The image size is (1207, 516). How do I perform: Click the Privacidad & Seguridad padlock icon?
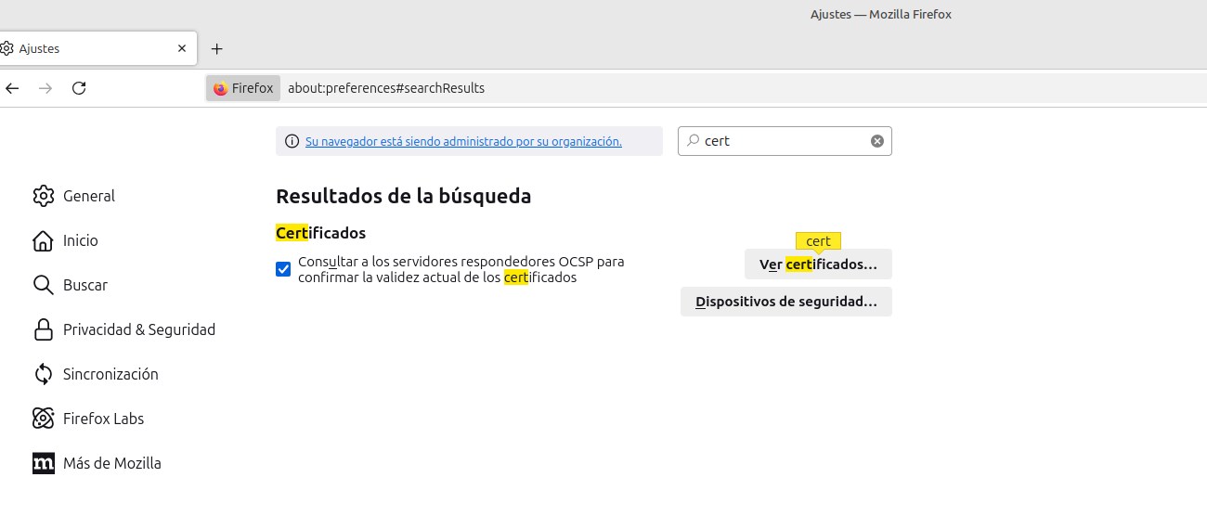[x=44, y=329]
